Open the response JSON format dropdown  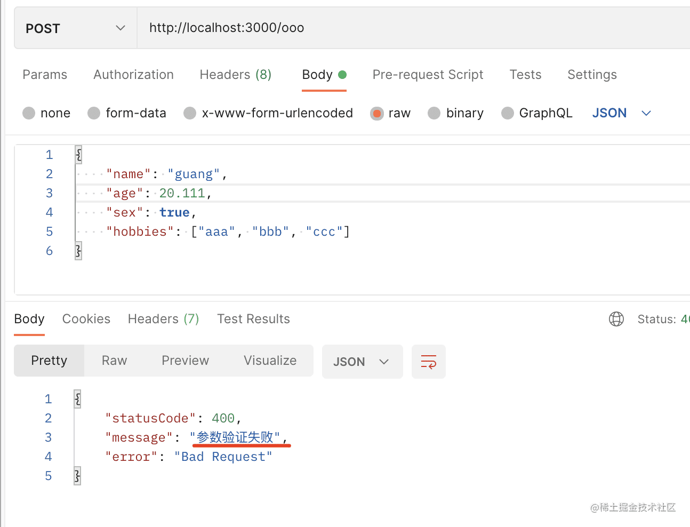362,362
